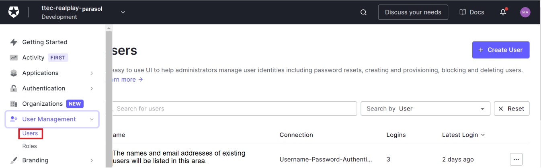541x168 pixels.
Task: Click the Auth0 shield logo
Action: (14, 12)
